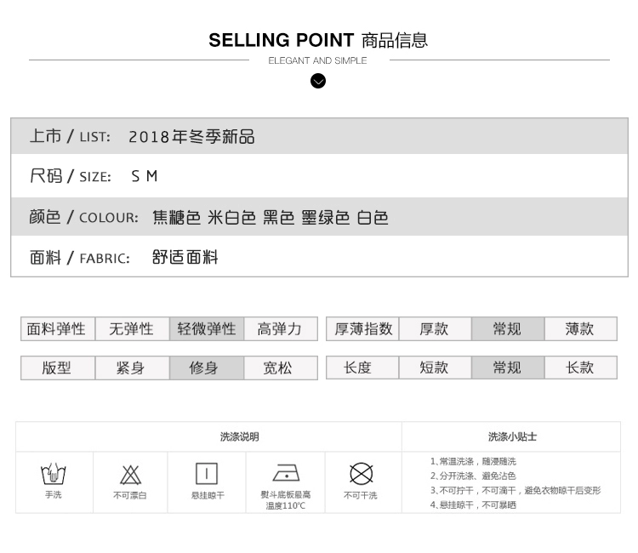Select the 常规 thickness option
The width and height of the screenshot is (638, 553).
coord(507,328)
